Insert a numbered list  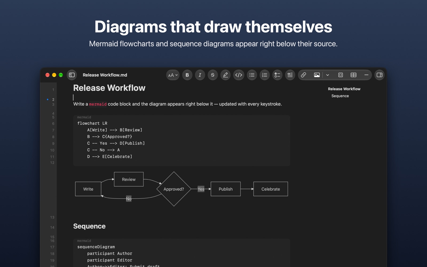(x=264, y=75)
